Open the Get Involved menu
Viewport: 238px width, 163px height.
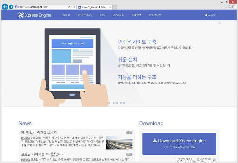[x=85, y=15]
